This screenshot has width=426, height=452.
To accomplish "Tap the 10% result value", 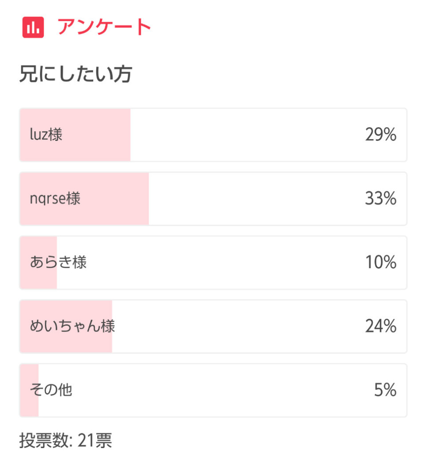I will click(380, 262).
